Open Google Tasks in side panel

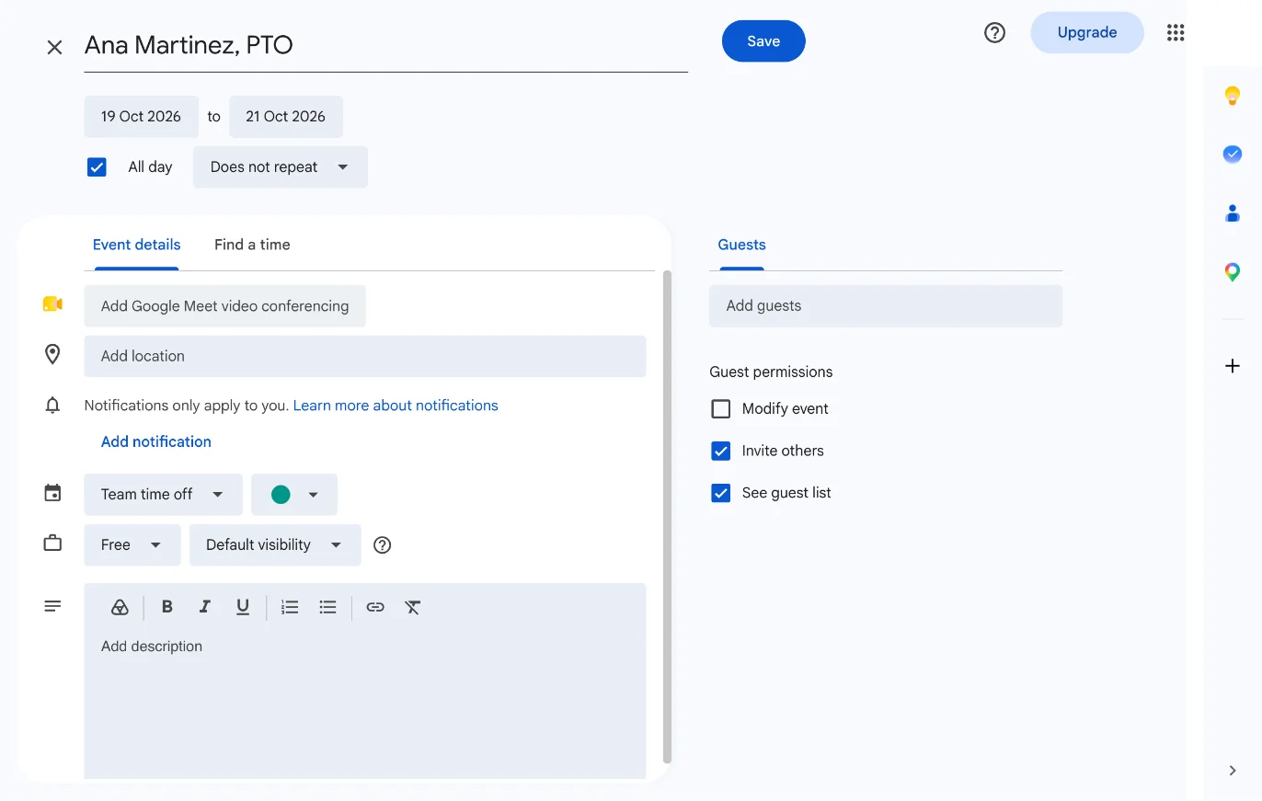pyautogui.click(x=1233, y=154)
